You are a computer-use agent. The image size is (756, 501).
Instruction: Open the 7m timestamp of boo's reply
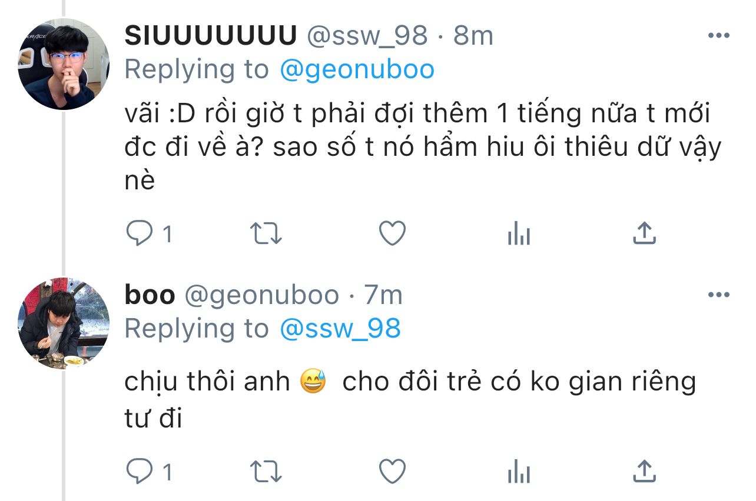pyautogui.click(x=383, y=295)
